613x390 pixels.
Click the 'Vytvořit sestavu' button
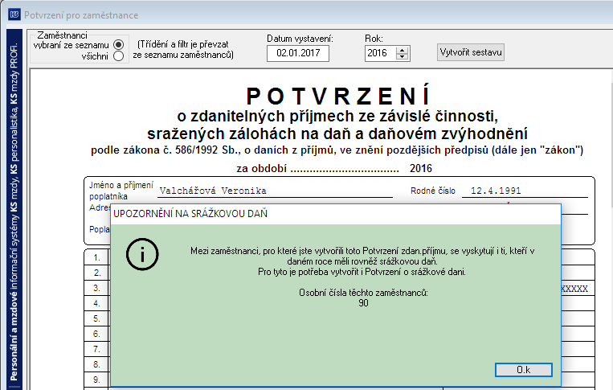click(471, 52)
